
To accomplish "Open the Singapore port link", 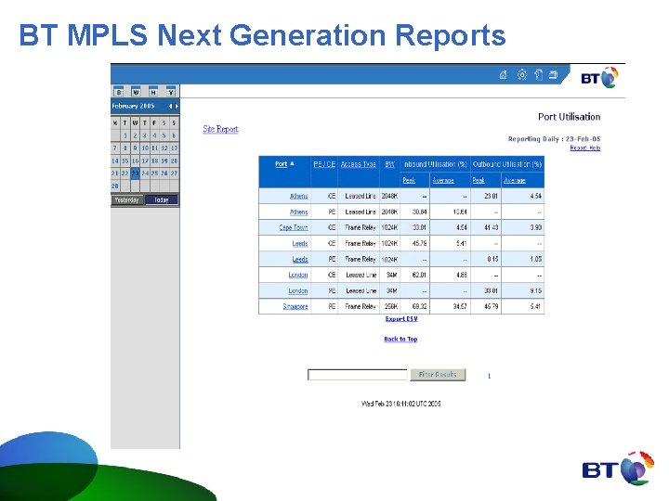I will point(295,306).
